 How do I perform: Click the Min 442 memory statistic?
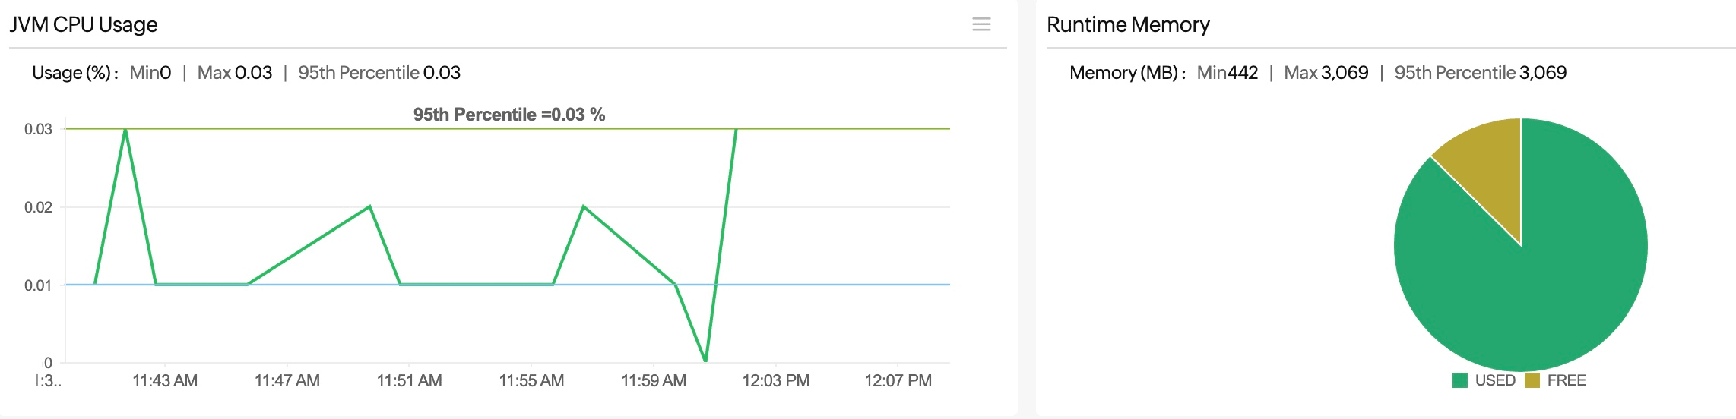(1227, 73)
